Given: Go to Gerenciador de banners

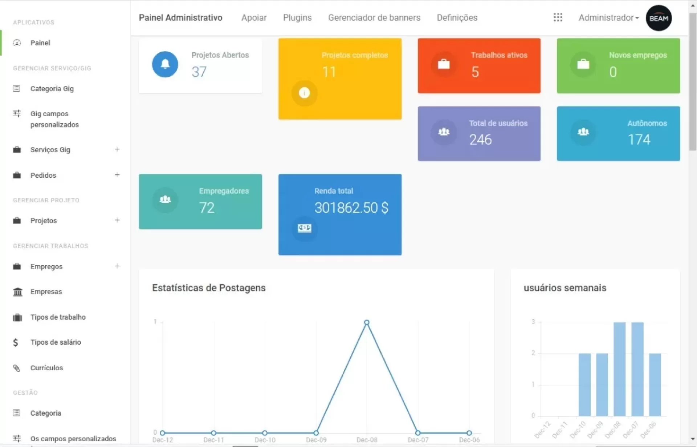Looking at the screenshot, I should (374, 18).
